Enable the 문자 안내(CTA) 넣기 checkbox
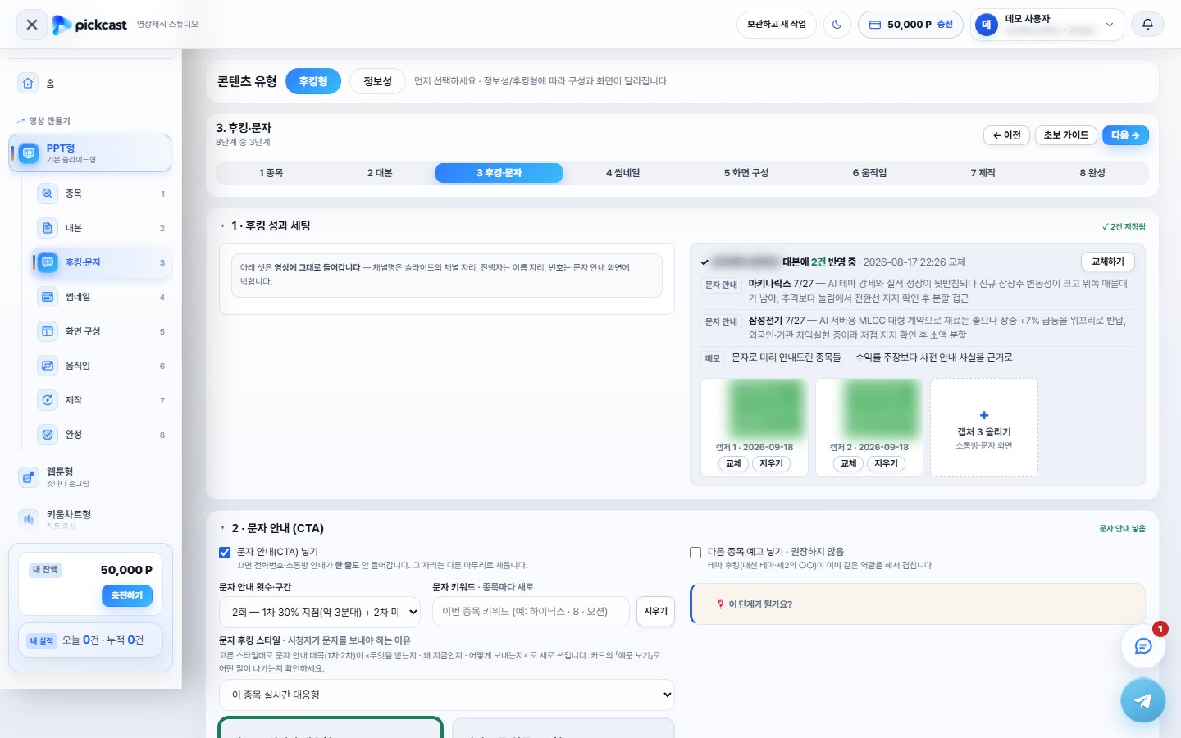 225,553
